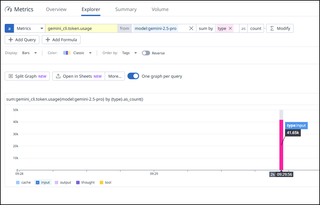Select the Explorer tab
Viewport: 320px width, 205px height.
tap(91, 9)
